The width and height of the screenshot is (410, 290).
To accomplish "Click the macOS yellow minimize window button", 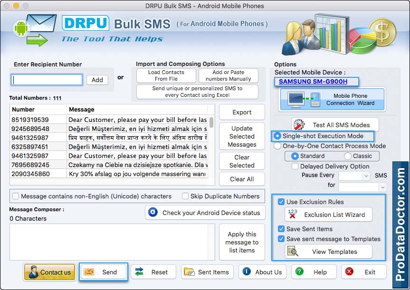I will (x=16, y=6).
